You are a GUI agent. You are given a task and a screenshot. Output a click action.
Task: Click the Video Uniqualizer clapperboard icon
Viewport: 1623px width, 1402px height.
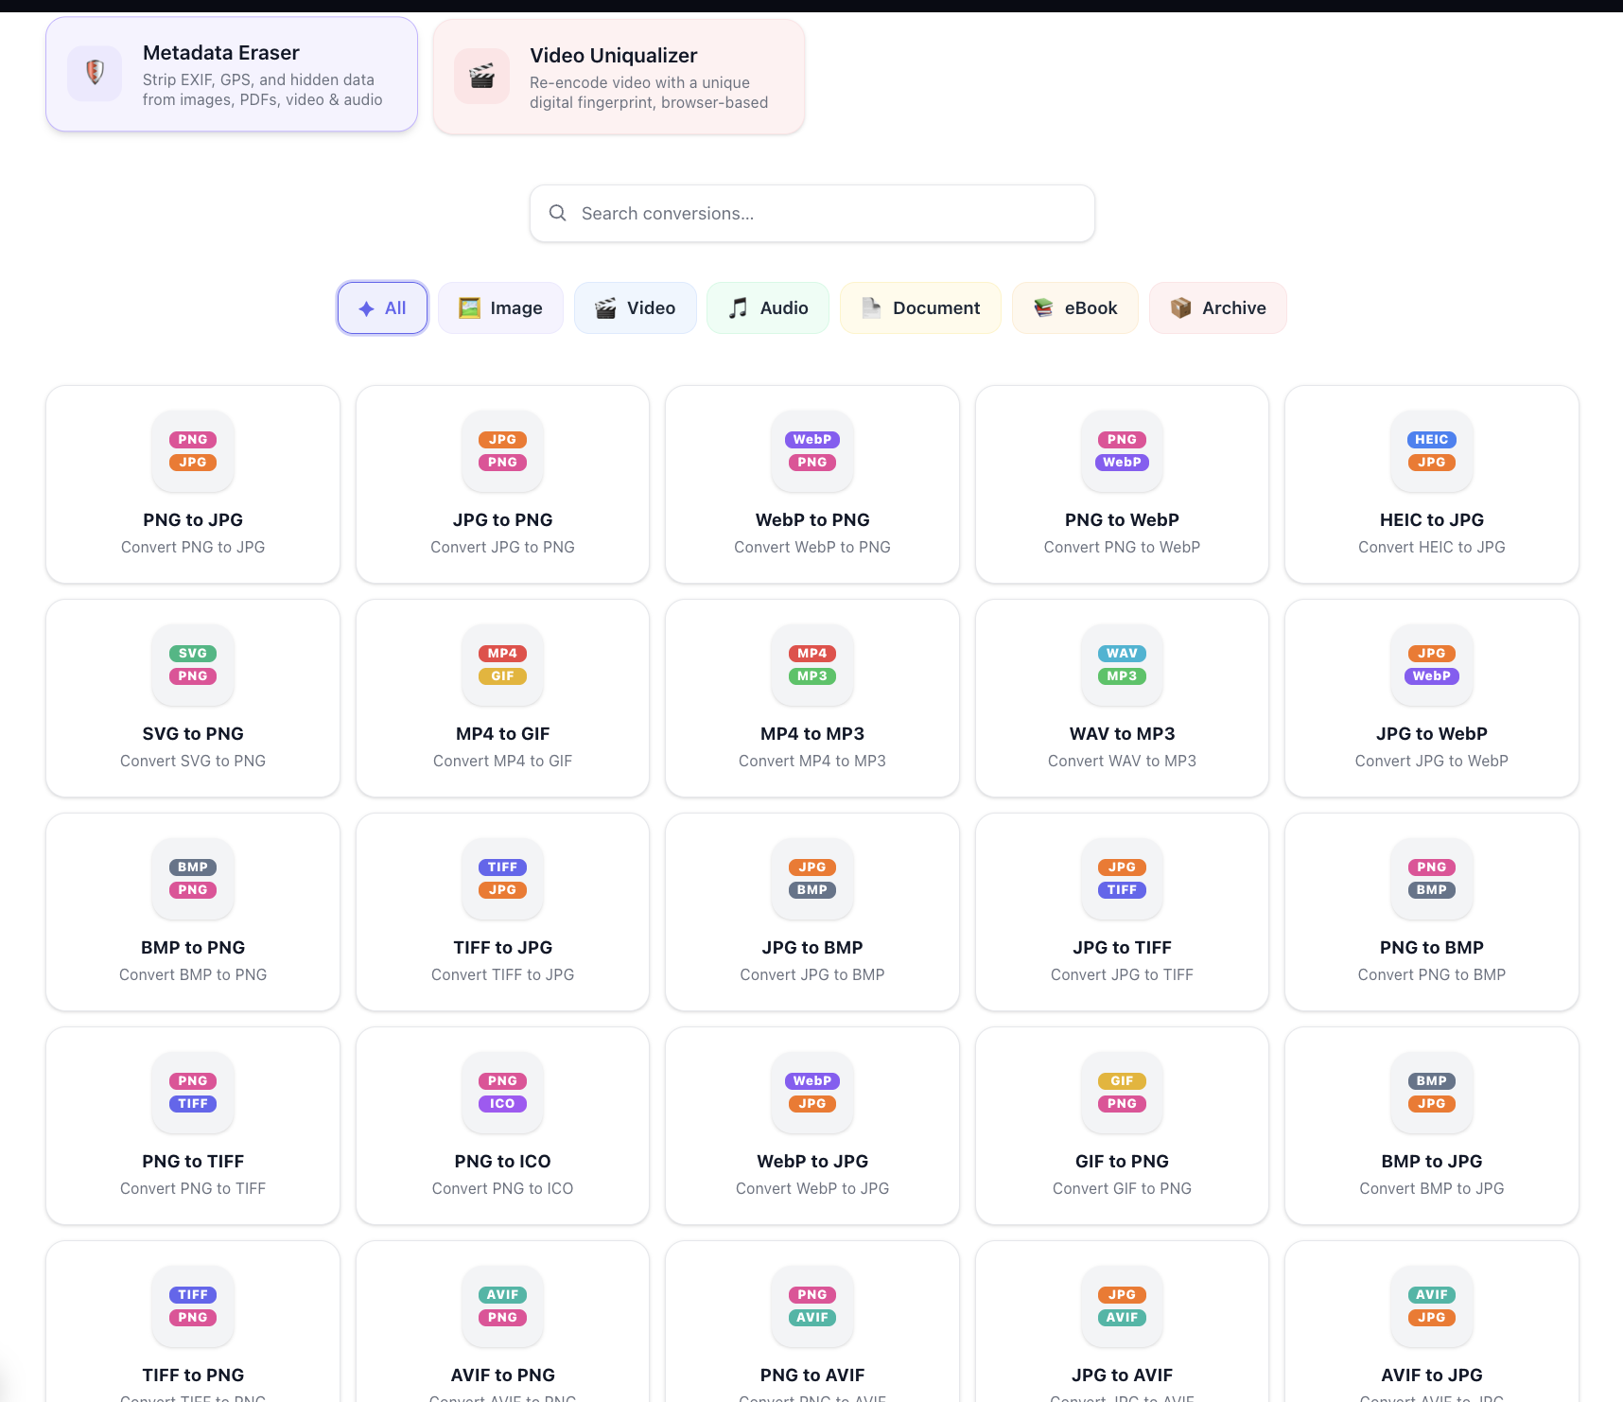tap(481, 77)
